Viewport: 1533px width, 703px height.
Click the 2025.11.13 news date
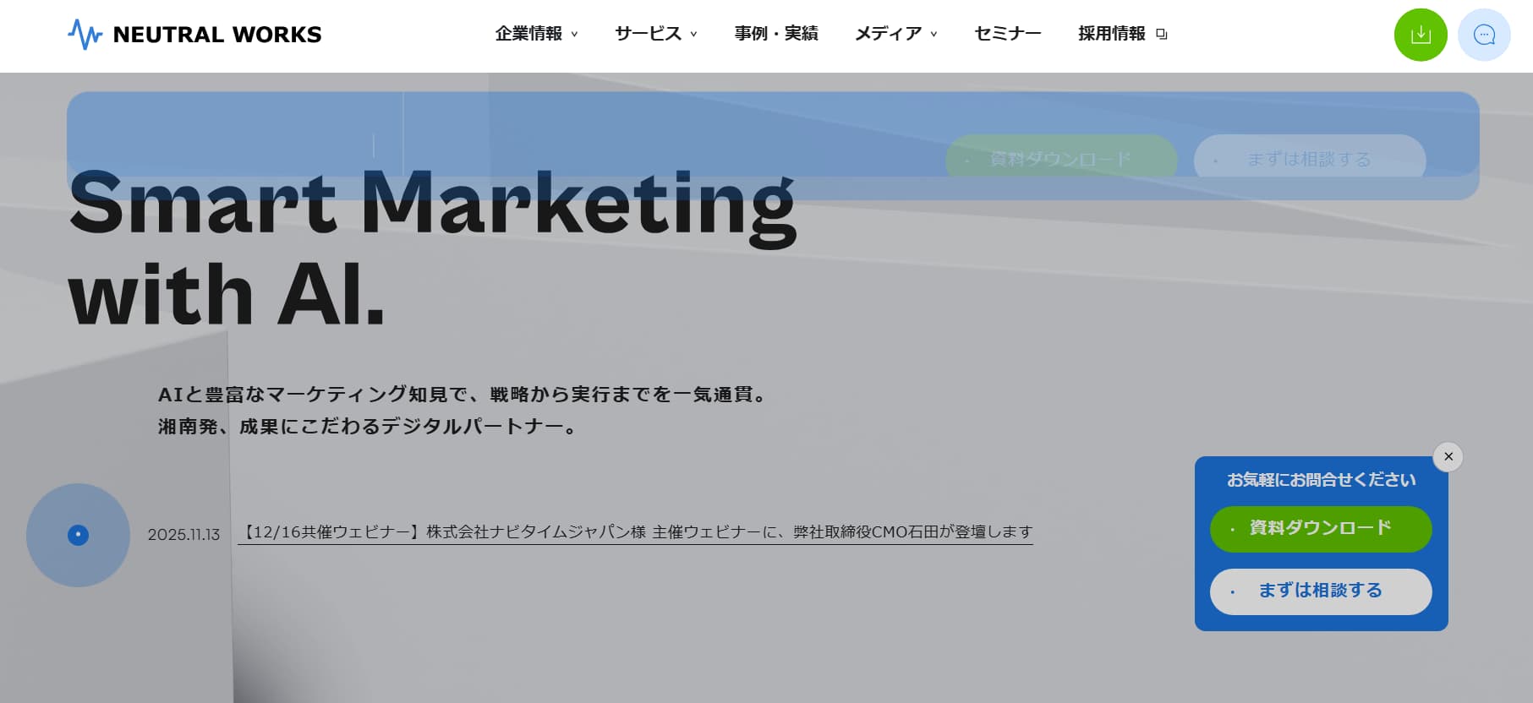click(183, 535)
